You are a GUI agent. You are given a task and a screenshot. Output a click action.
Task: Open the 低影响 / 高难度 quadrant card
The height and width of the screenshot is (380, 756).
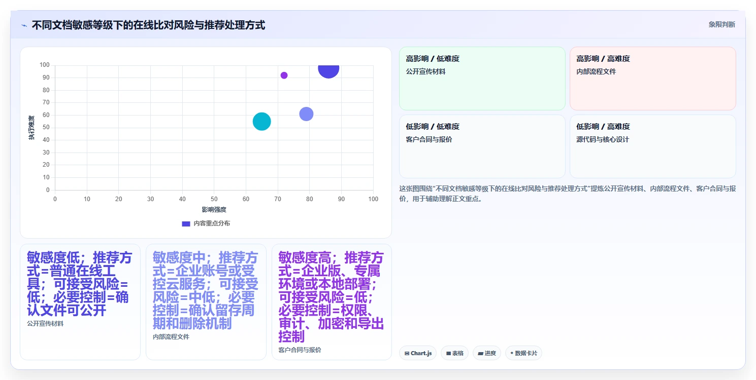click(x=652, y=146)
